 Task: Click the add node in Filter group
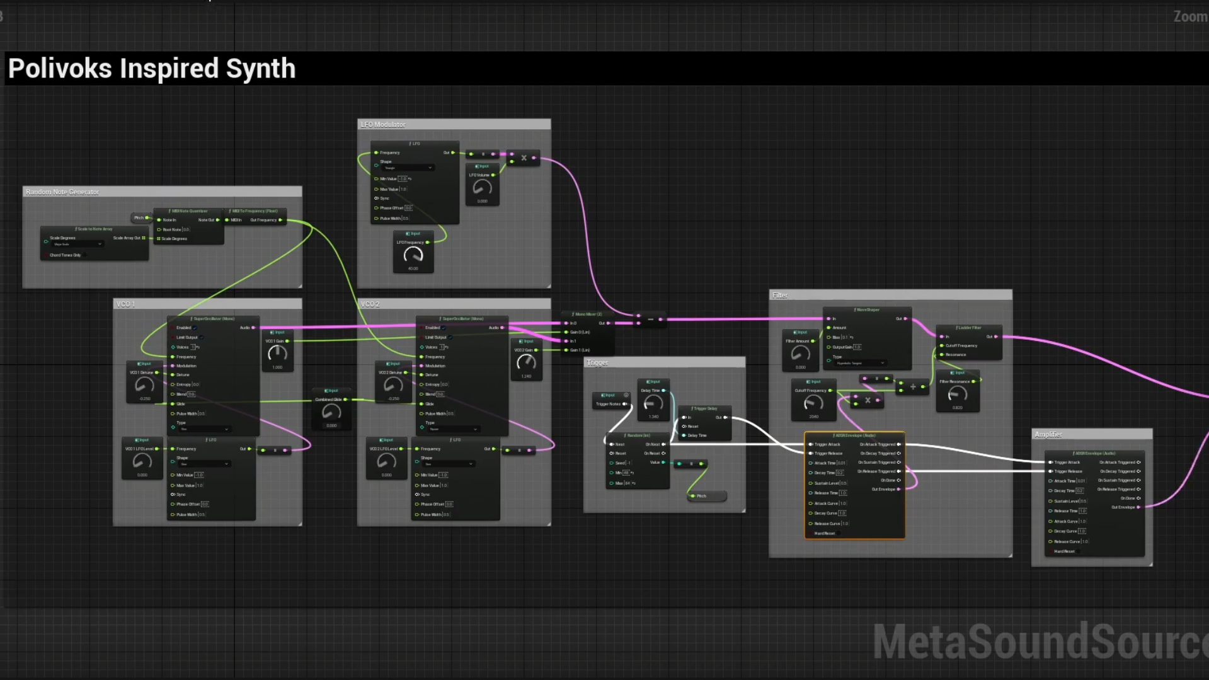(913, 387)
